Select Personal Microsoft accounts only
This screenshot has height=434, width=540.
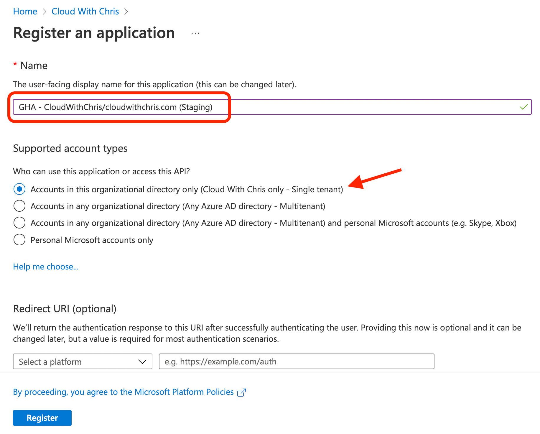[x=19, y=240]
